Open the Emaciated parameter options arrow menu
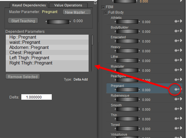 (x=181, y=40)
